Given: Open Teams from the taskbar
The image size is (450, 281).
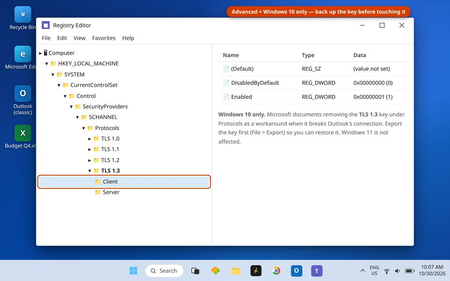Looking at the screenshot, I should [317, 270].
